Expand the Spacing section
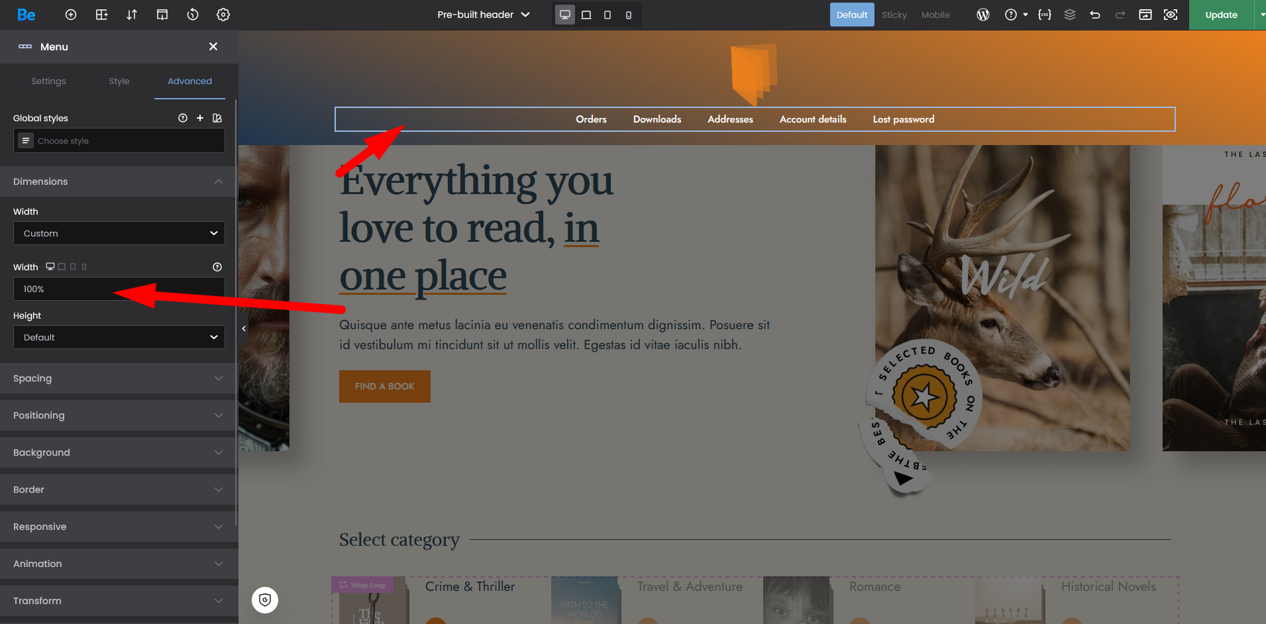 (119, 378)
